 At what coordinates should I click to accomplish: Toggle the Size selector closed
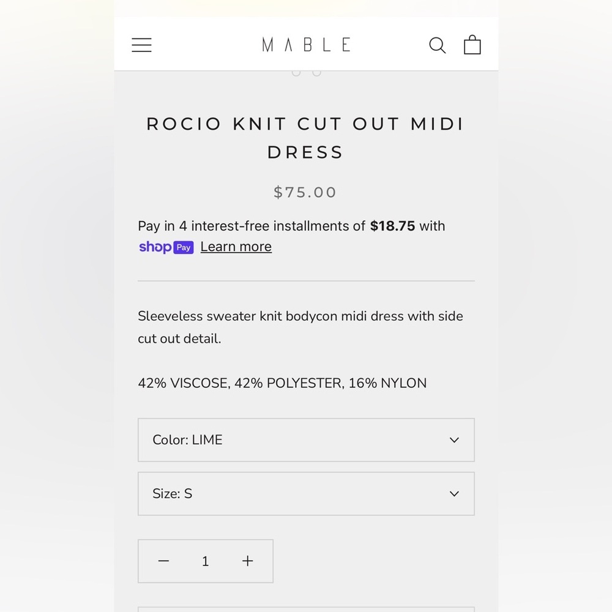pyautogui.click(x=306, y=493)
